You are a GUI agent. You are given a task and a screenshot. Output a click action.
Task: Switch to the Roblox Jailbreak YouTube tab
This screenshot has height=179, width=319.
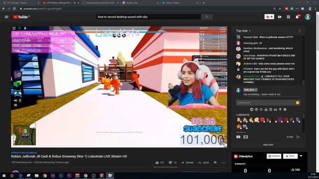click(x=61, y=3)
